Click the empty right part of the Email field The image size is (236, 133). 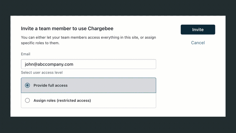129,64
